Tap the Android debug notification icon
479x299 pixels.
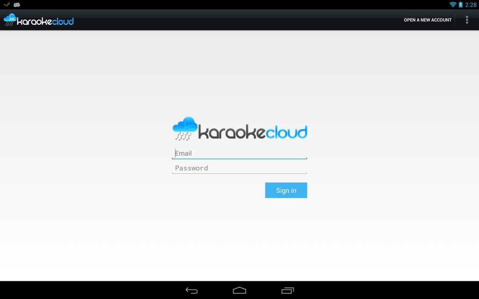(x=17, y=5)
